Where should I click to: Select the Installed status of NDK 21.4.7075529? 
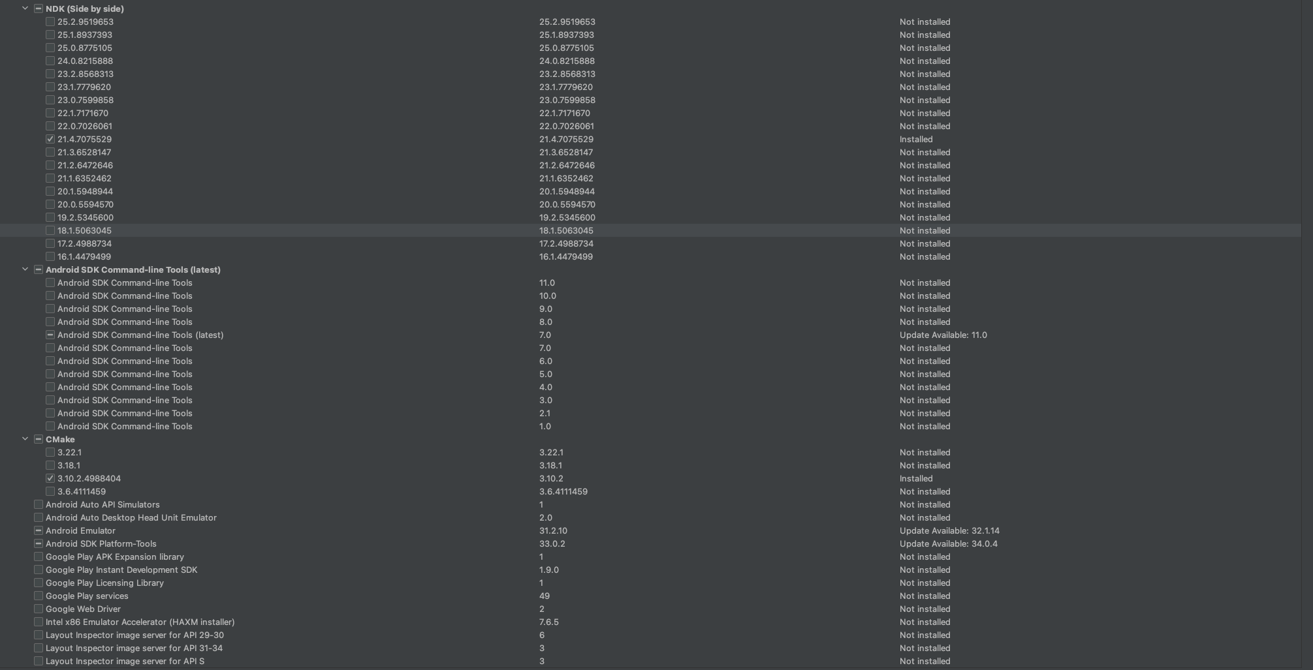[916, 139]
